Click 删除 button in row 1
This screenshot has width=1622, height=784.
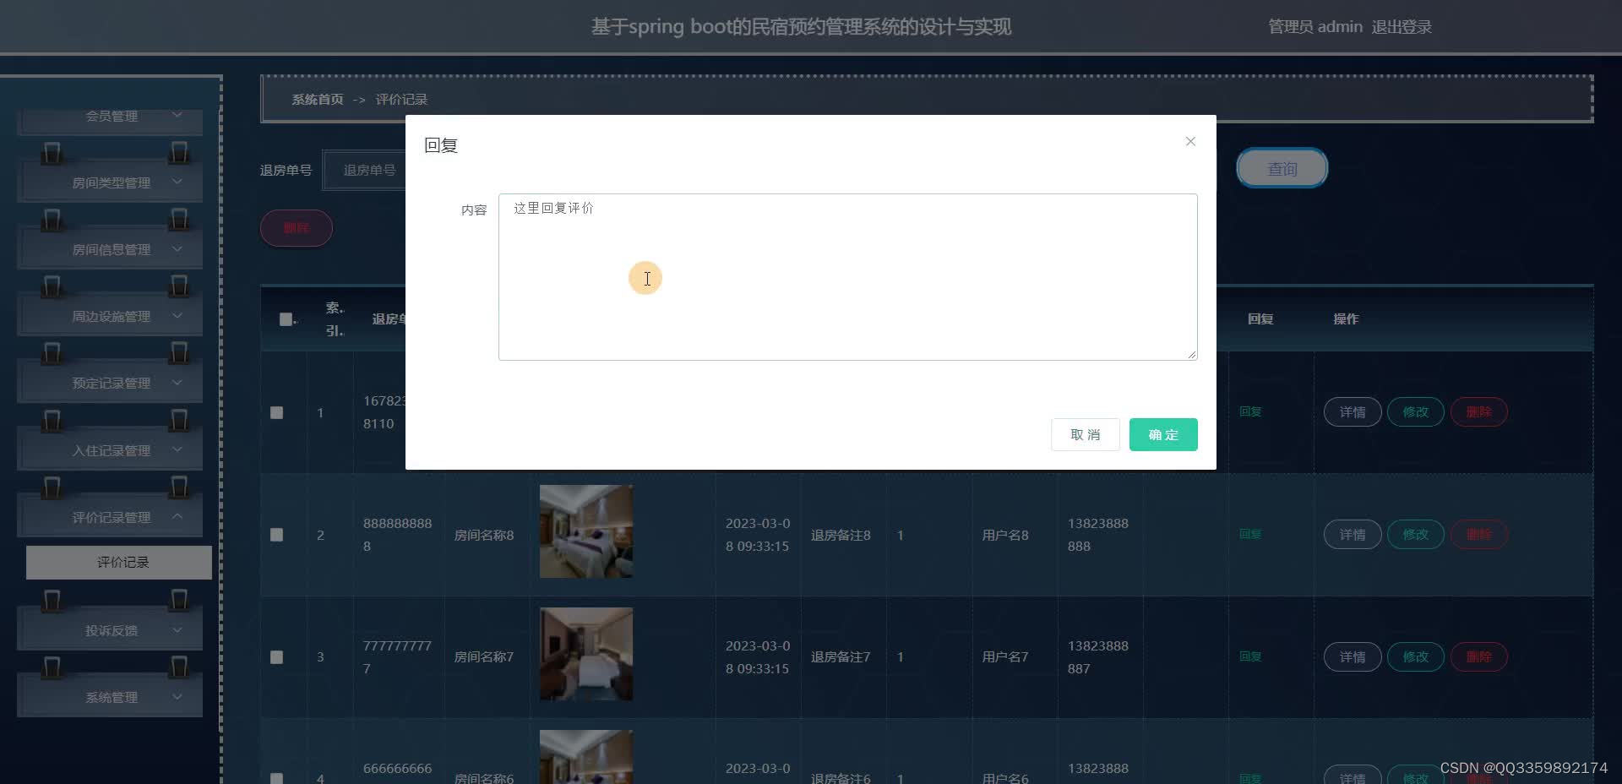pyautogui.click(x=1479, y=412)
